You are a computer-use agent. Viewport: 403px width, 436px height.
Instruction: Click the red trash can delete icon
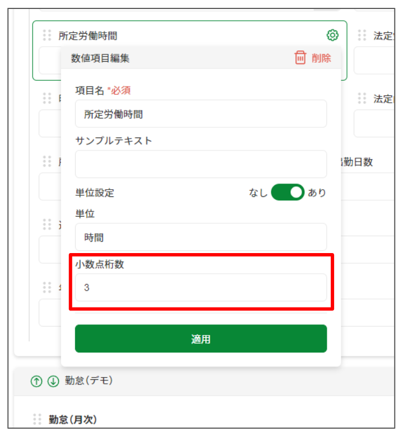pos(300,58)
